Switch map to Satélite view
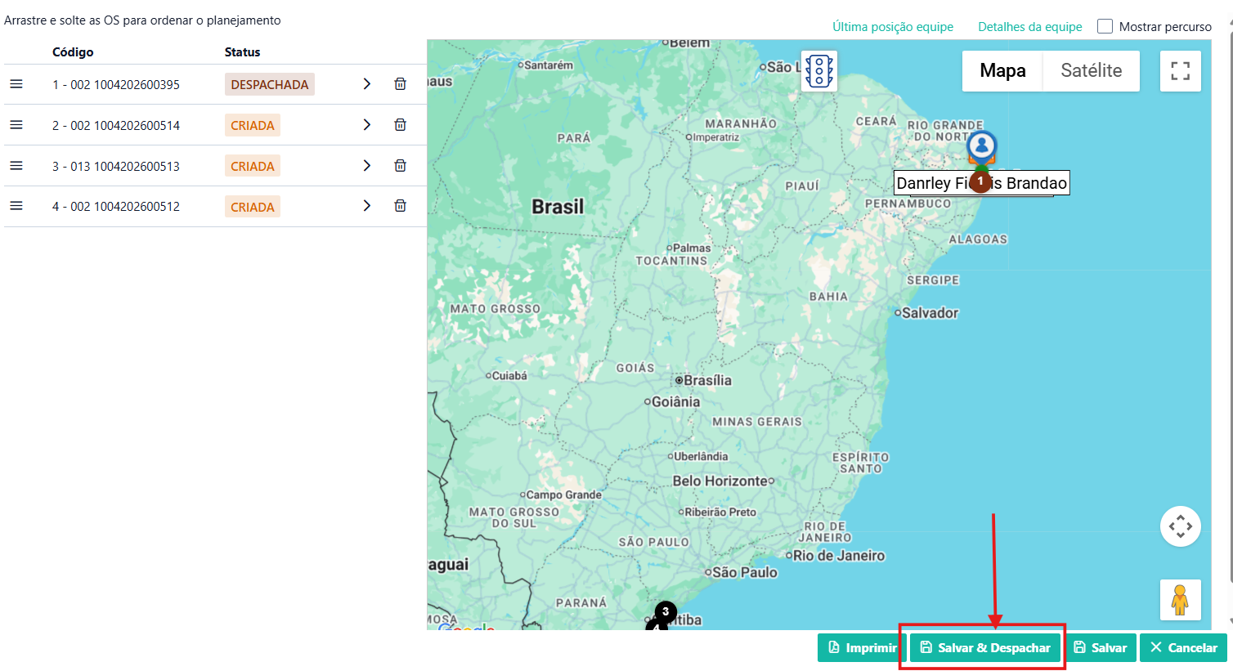 click(1091, 71)
